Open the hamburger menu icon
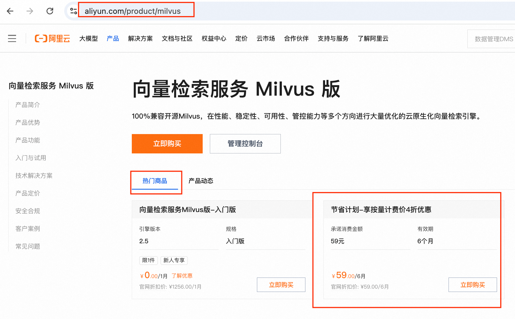Image resolution: width=515 pixels, height=319 pixels. 12,38
